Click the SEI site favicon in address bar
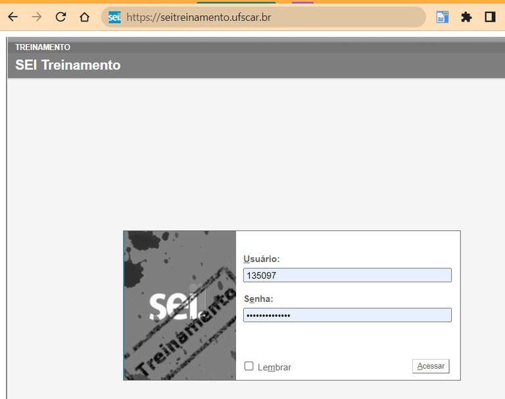The width and height of the screenshot is (505, 399). point(114,17)
